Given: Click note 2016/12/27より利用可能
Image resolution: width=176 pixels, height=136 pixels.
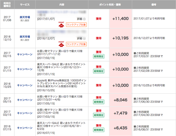Looking at the screenshot, I should click(149, 38).
